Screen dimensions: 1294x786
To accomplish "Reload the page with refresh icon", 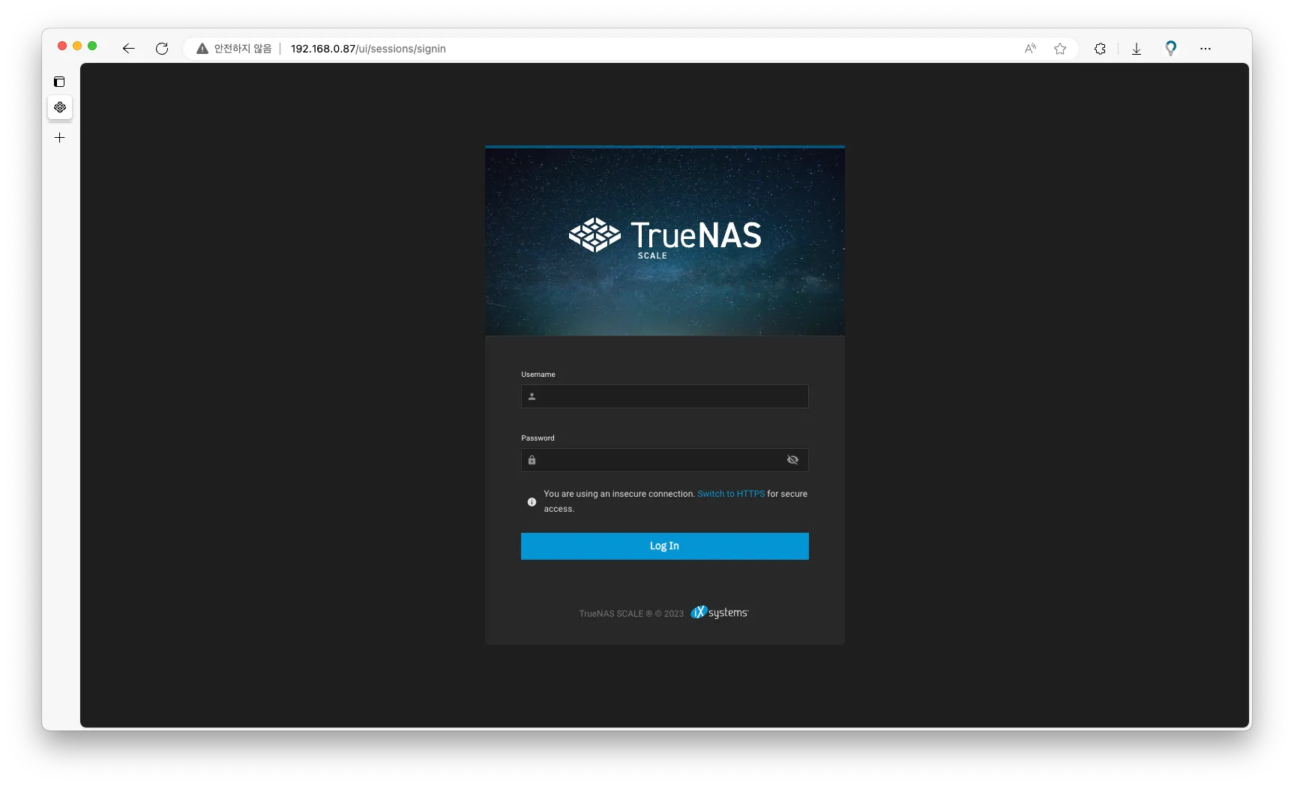I will [162, 49].
